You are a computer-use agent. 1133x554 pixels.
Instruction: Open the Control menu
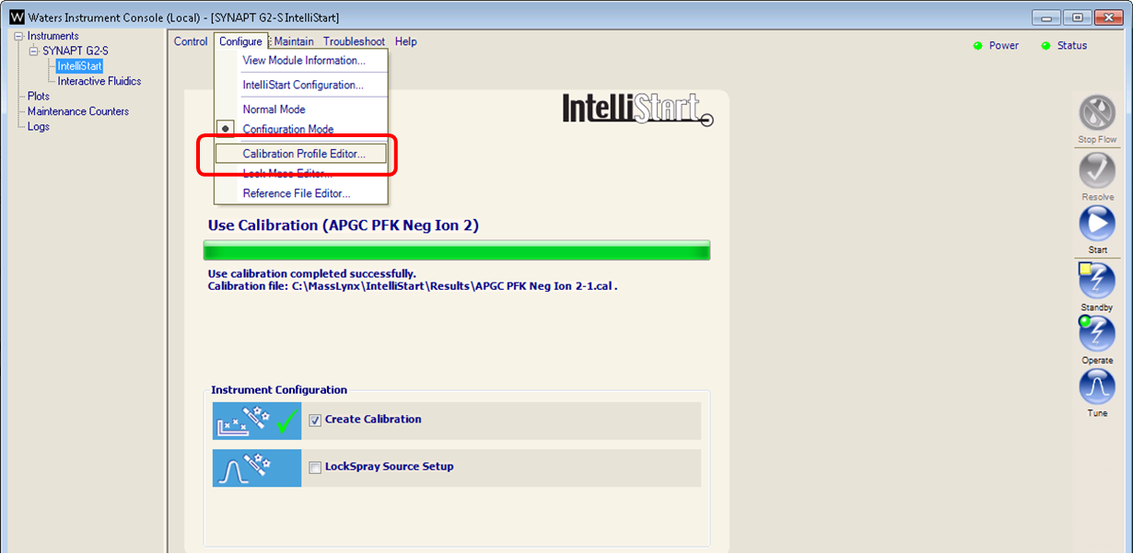[191, 41]
